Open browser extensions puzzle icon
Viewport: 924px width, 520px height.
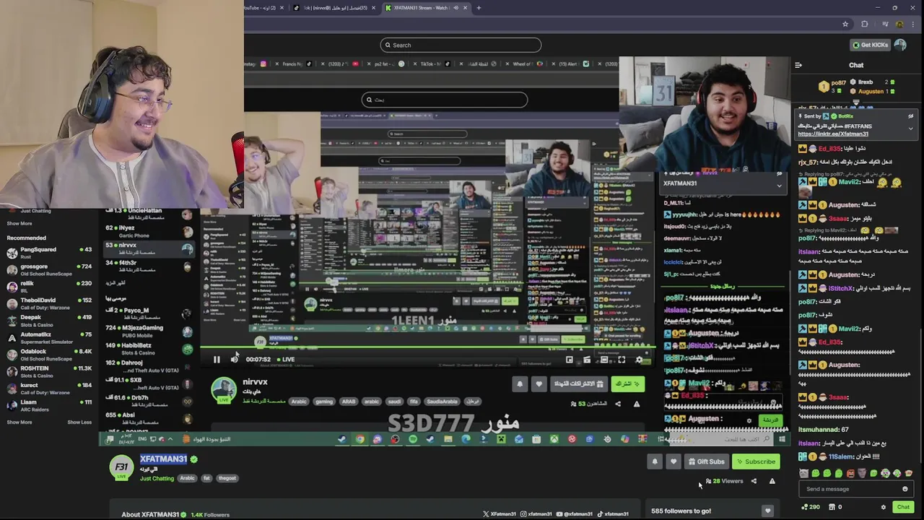pos(865,24)
